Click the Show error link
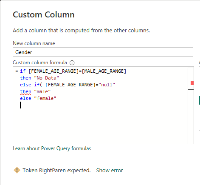Viewport: 200px width, 185px height. point(110,170)
